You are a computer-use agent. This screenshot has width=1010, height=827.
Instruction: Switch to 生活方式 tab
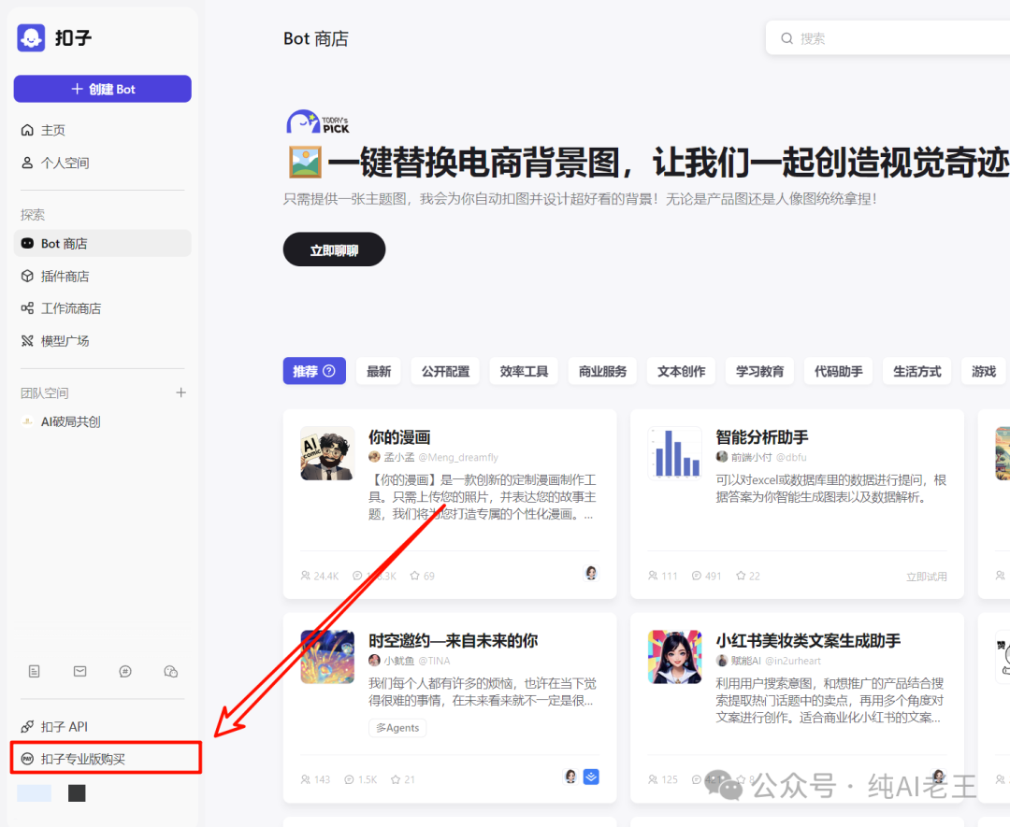tap(917, 371)
